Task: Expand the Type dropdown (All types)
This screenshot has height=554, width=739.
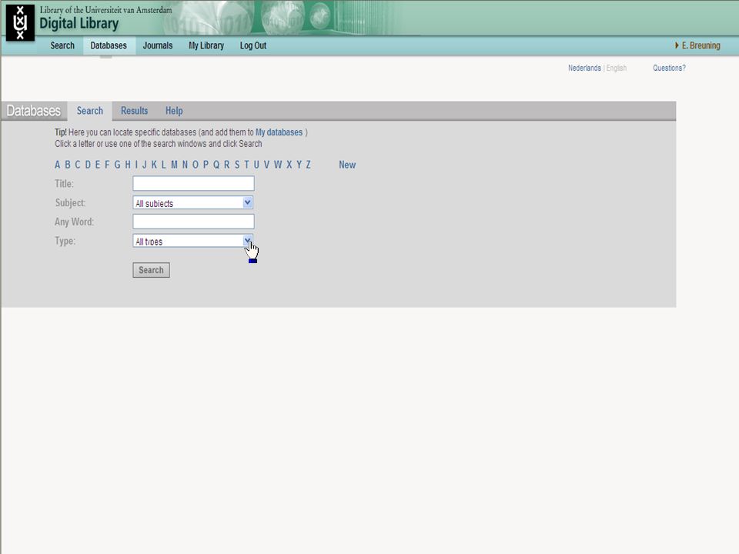Action: 192,241
